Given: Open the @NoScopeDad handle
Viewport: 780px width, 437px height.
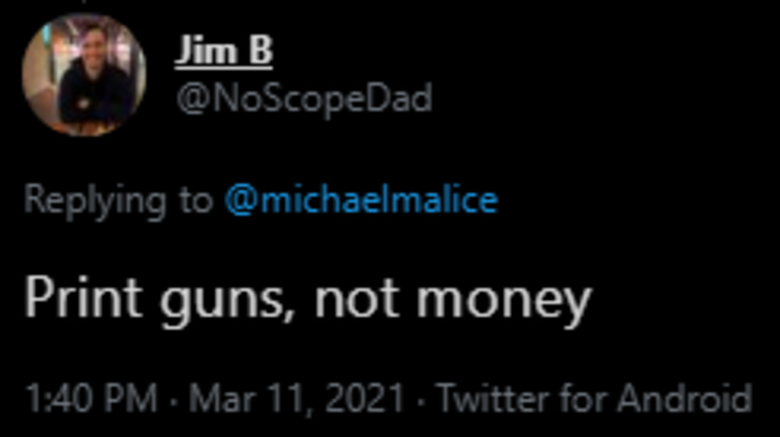Looking at the screenshot, I should tap(304, 99).
